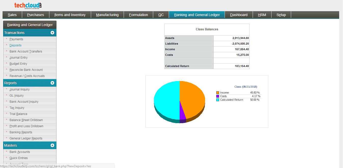The image size is (343, 168).
Task: Click the purple Costs legend swatch
Action: click(x=218, y=96)
